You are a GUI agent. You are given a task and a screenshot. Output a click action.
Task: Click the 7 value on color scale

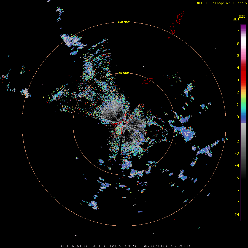coord(238,31)
